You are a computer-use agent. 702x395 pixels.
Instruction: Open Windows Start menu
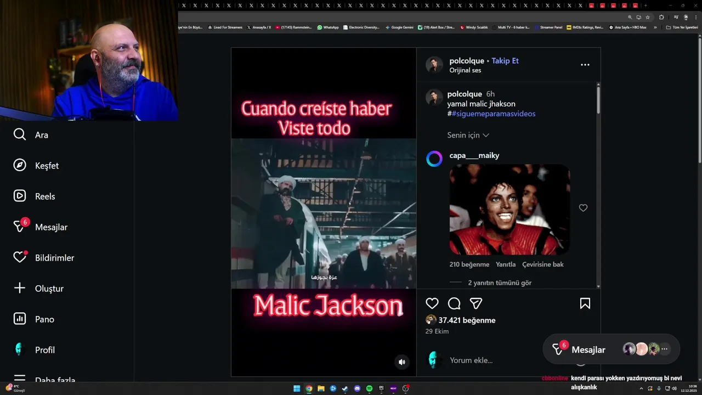pyautogui.click(x=297, y=388)
